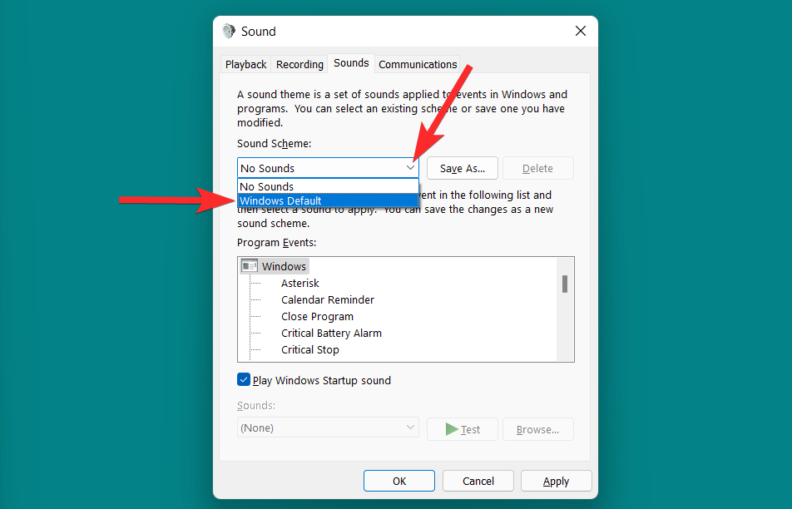Open the Sound Scheme dropdown

[x=411, y=167]
